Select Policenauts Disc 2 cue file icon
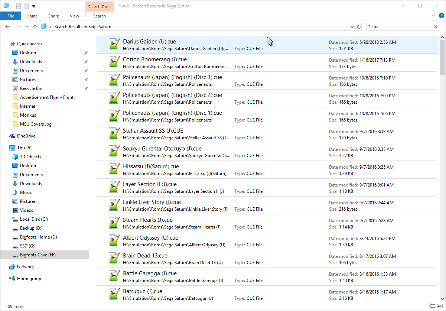The width and height of the screenshot is (446, 311). (114, 98)
